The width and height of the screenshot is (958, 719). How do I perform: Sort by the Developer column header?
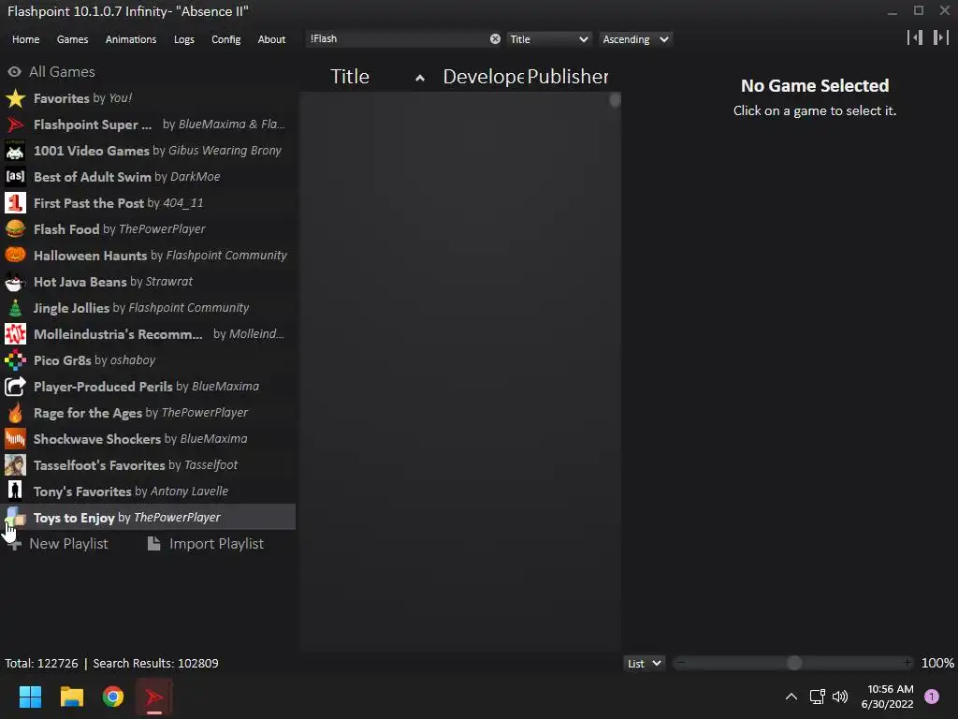tap(484, 77)
